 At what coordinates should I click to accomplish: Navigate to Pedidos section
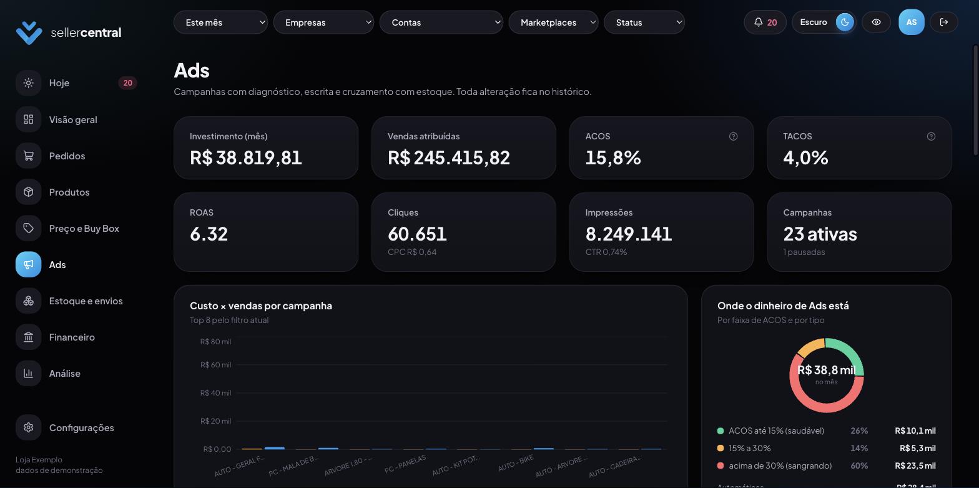(x=76, y=156)
